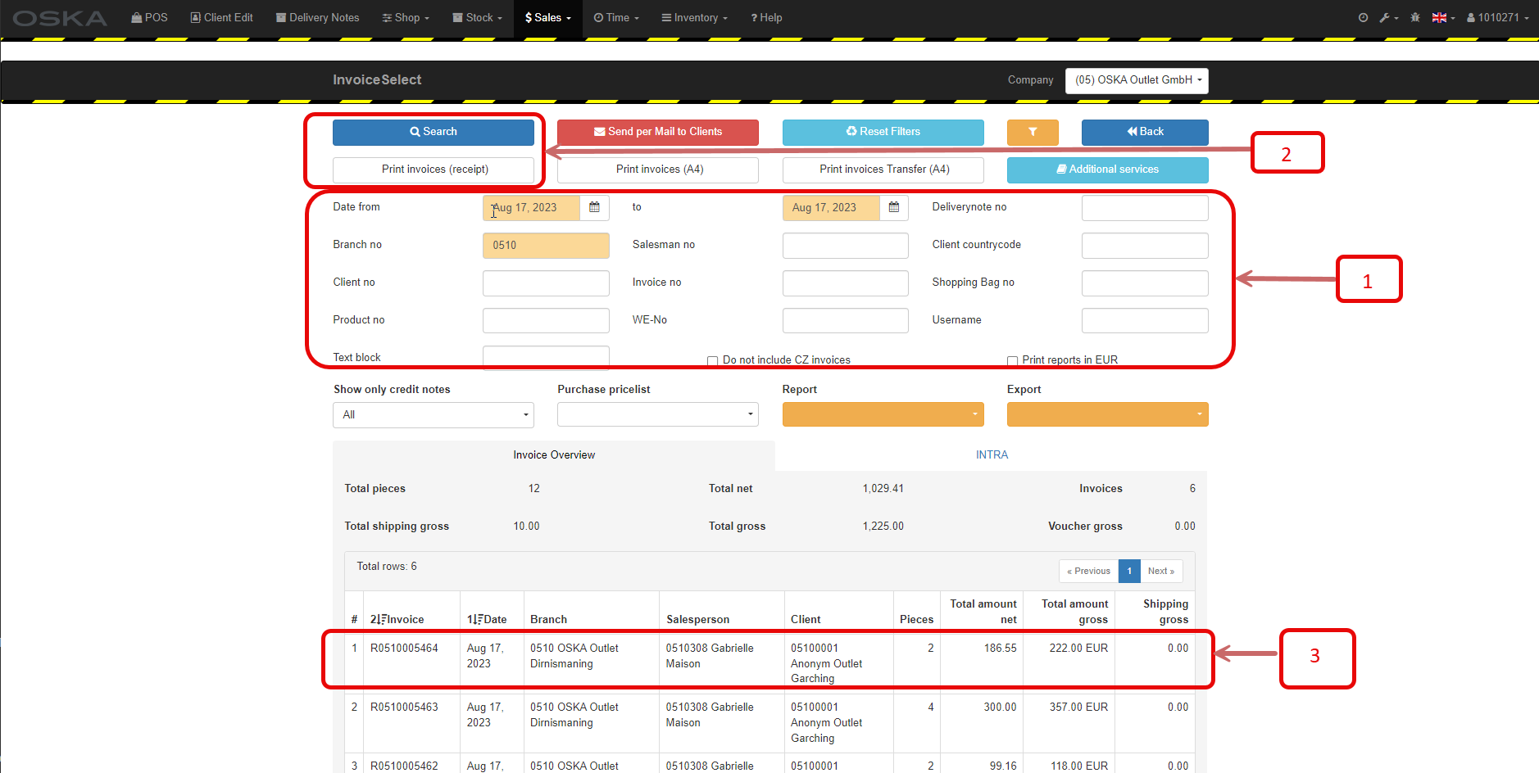The height and width of the screenshot is (773, 1539).
Task: Open the calendar picker for Date from
Action: (x=594, y=207)
